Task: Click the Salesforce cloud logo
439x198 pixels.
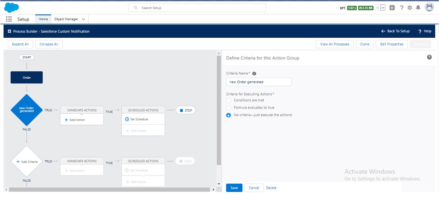Action: click(12, 7)
